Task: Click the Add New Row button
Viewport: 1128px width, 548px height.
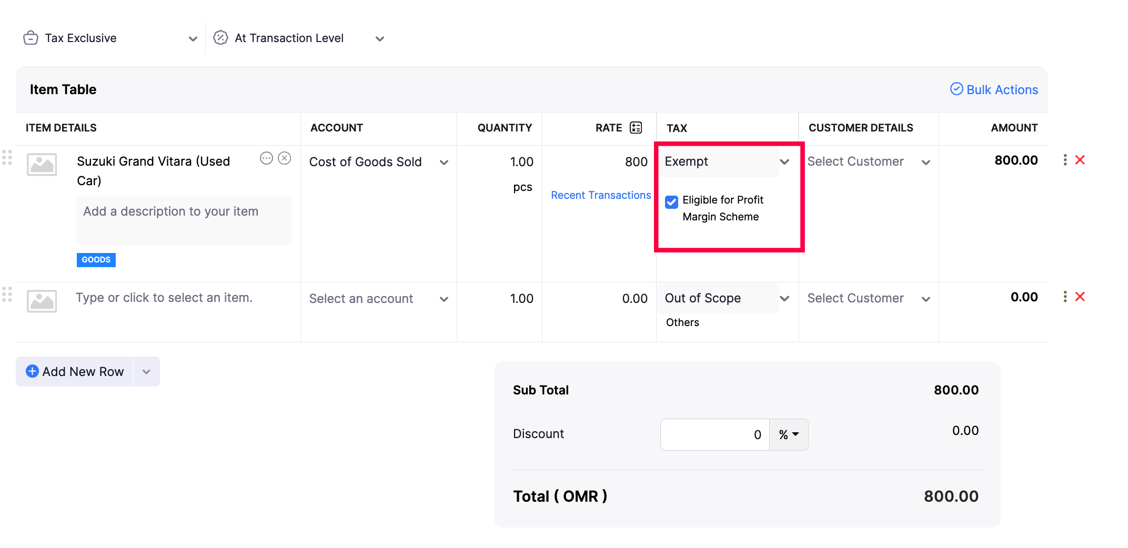Action: coord(75,372)
